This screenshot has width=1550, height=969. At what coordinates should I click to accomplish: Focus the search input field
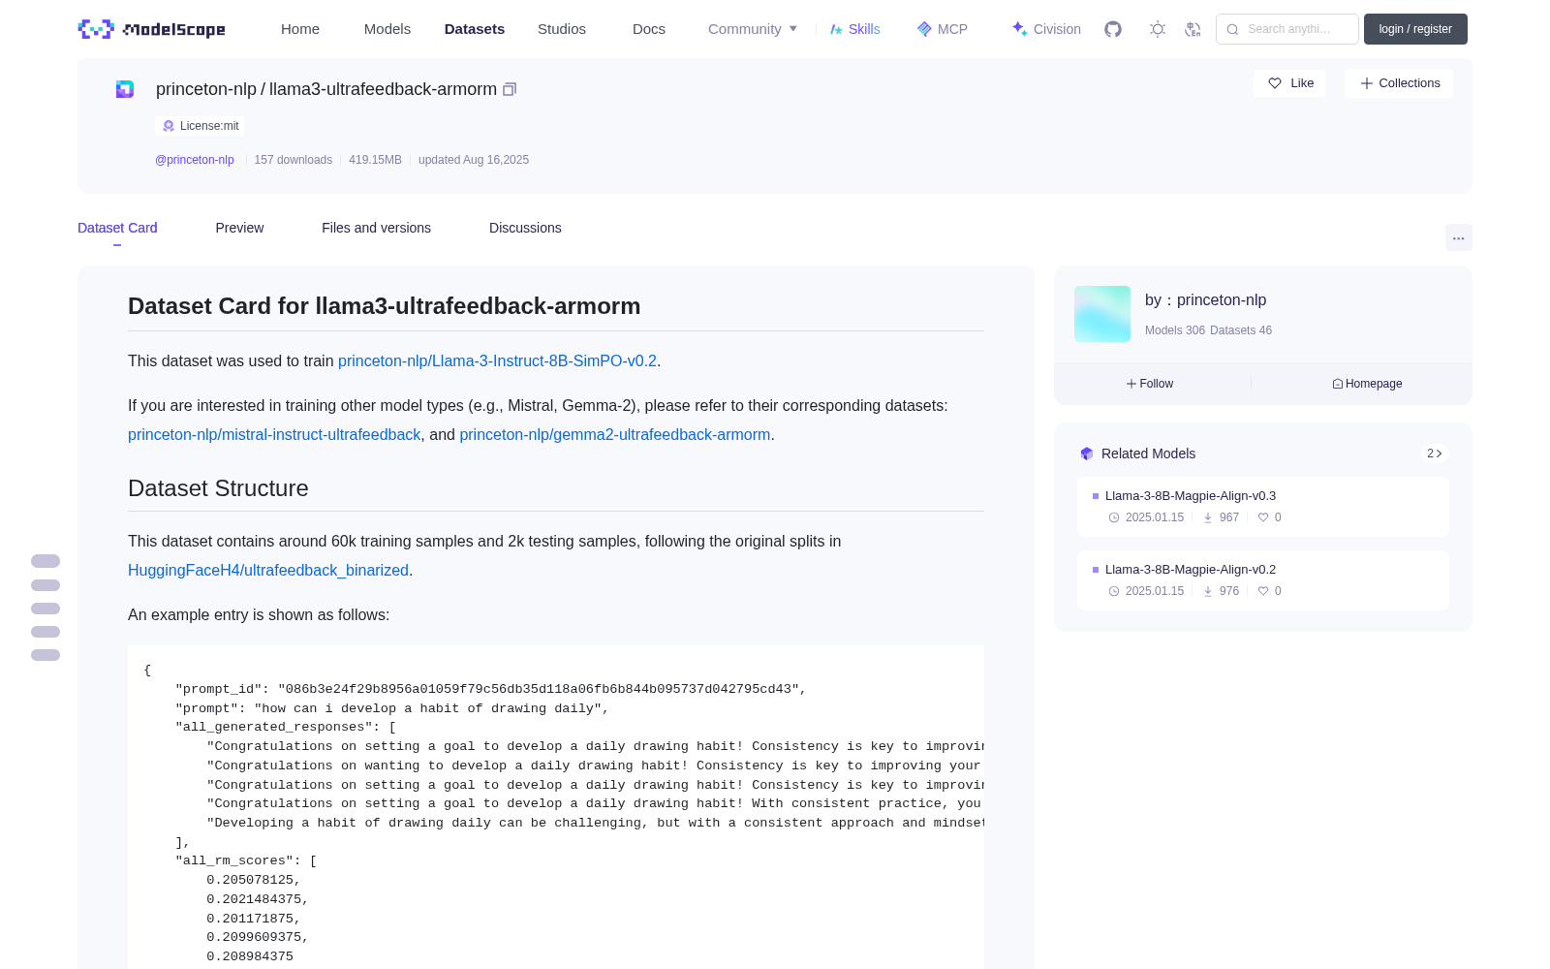point(1287,29)
